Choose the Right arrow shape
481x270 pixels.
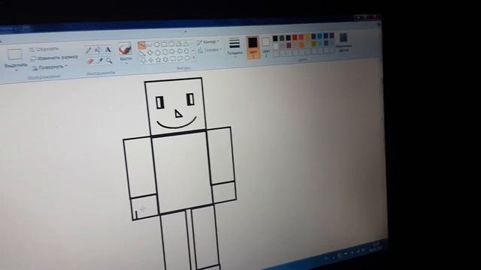pyautogui.click(x=172, y=52)
